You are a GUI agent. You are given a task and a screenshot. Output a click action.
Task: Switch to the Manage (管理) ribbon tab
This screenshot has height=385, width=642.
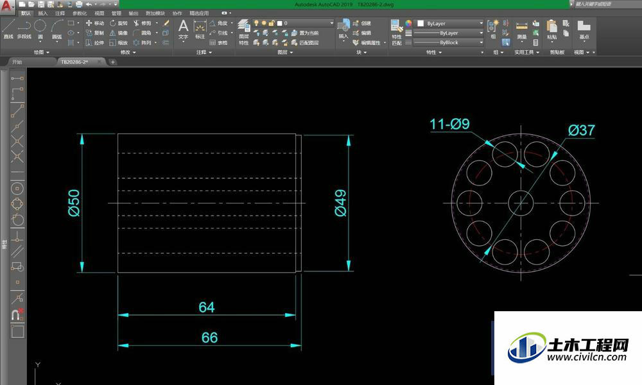(x=116, y=13)
